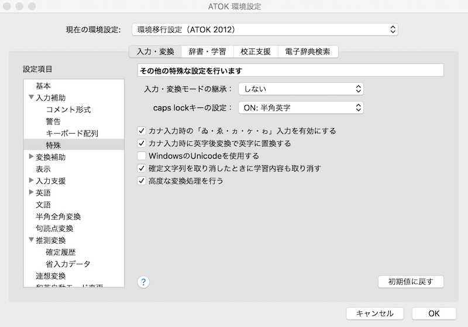This screenshot has width=468, height=327.
Task: Open the 現在の環境設定 dropdown
Action: point(265,29)
